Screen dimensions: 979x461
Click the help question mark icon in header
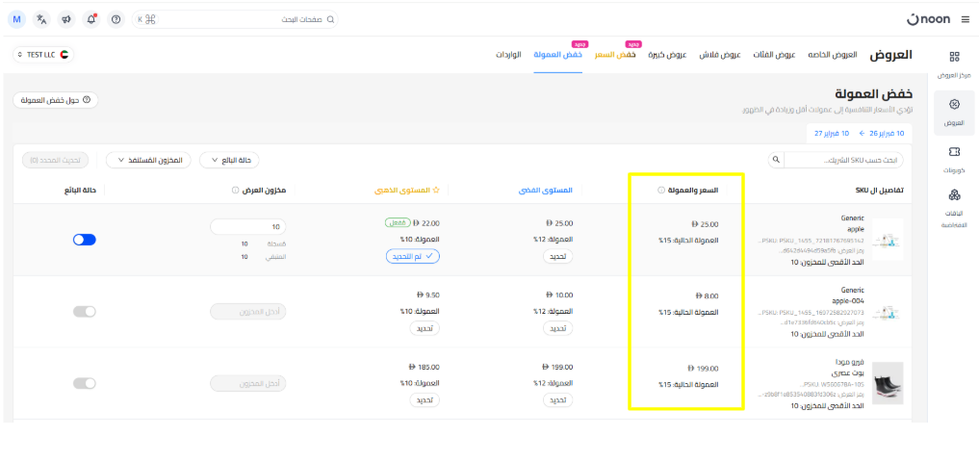point(116,19)
